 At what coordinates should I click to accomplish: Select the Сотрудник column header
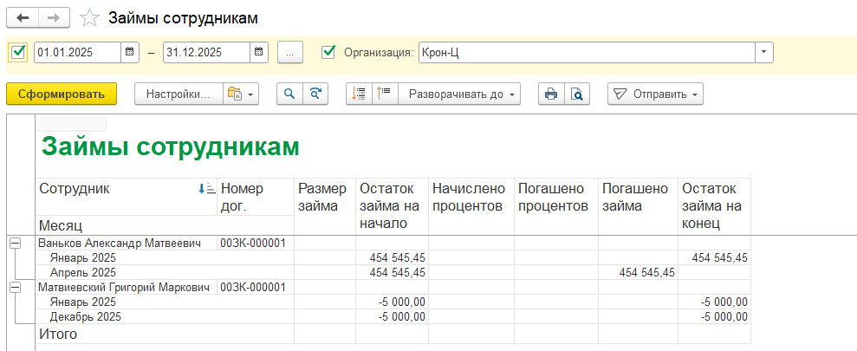pos(127,197)
